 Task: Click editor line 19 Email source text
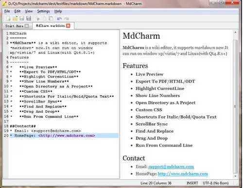click(45, 131)
